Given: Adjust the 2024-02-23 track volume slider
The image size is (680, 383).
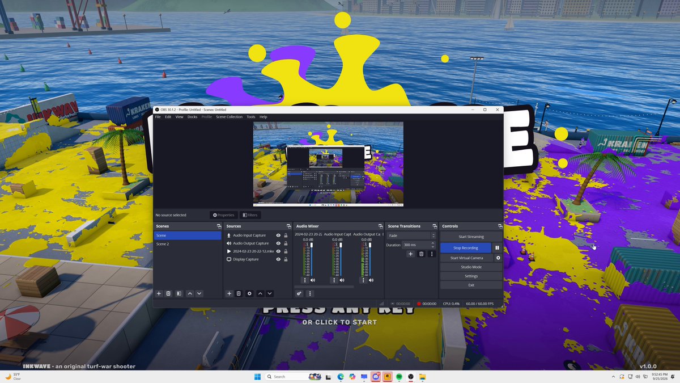Looking at the screenshot, I should (x=311, y=259).
